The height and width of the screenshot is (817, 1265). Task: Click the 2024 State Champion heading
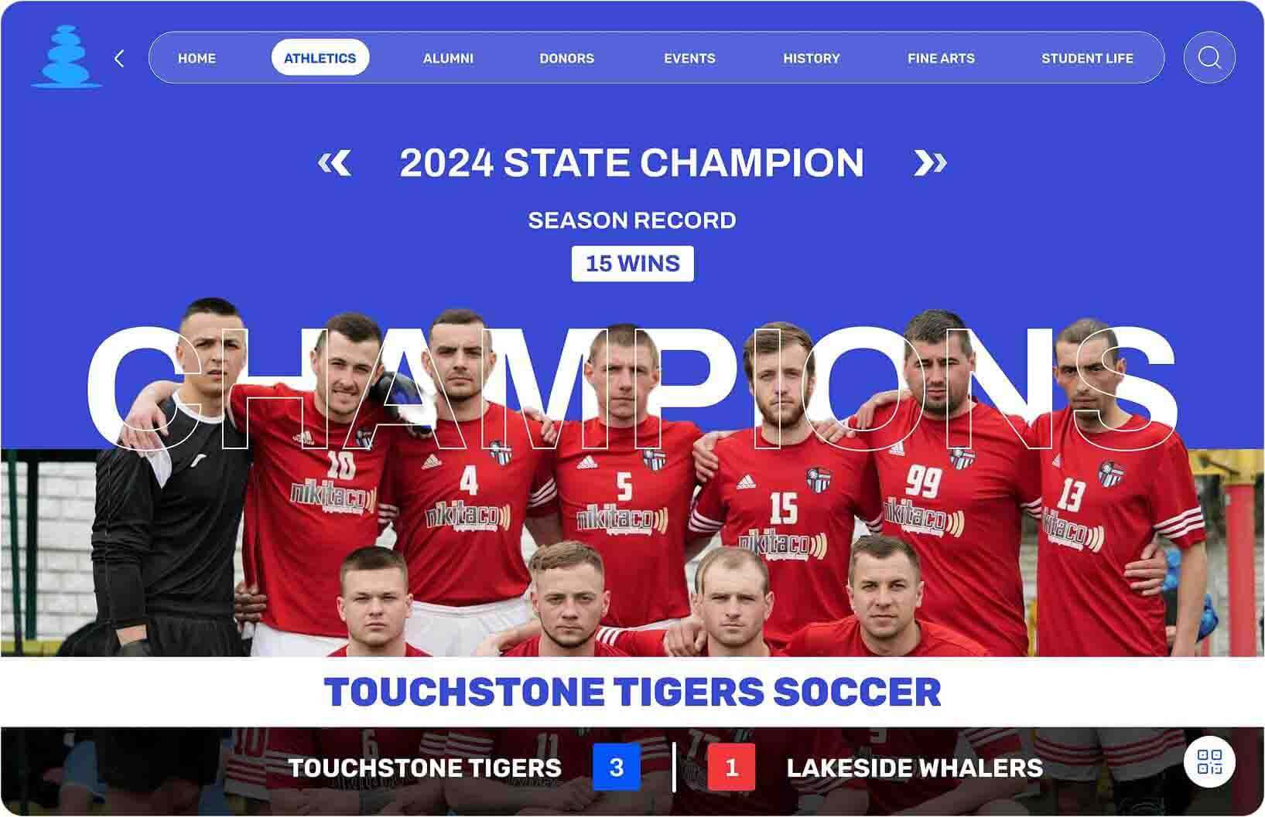(x=631, y=162)
